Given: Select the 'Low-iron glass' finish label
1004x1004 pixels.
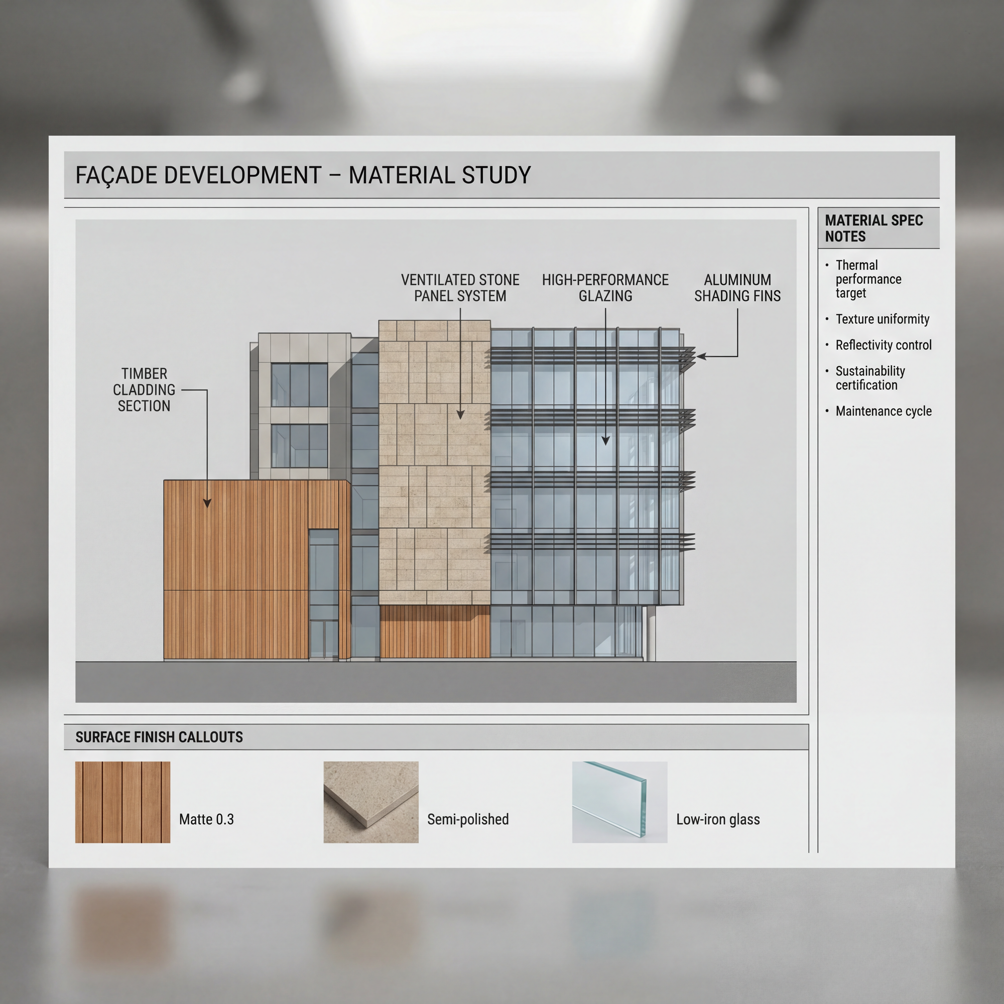Looking at the screenshot, I should [x=718, y=820].
